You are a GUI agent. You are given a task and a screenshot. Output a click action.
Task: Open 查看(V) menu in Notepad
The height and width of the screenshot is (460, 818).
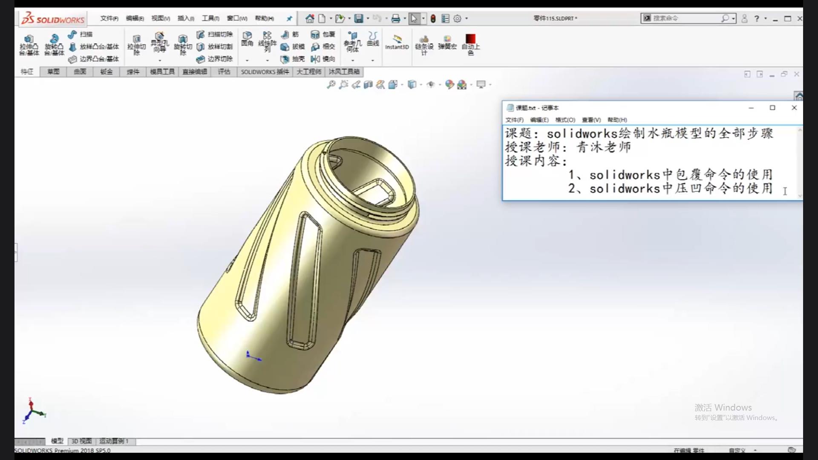pyautogui.click(x=591, y=120)
